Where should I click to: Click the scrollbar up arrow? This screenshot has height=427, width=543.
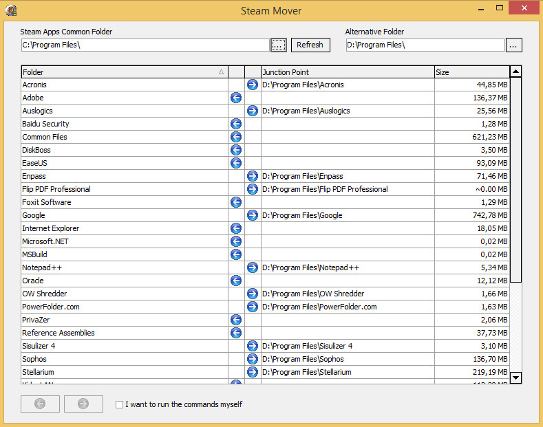(x=515, y=72)
